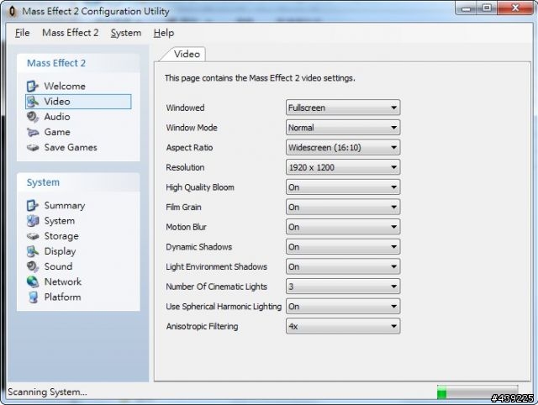
Task: Maximize the Configuration Utility window
Action: pyautogui.click(x=487, y=8)
